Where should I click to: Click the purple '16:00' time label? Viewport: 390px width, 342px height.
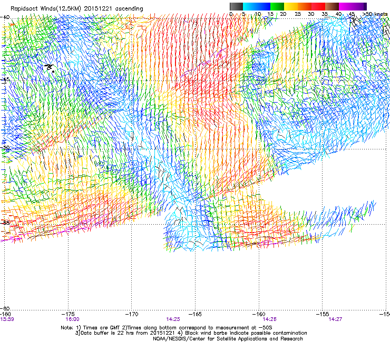pyautogui.click(x=72, y=319)
